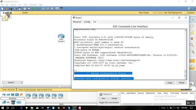Screen dimensions: 196x110
Task: Click Toggle PDU List Window button
Action: point(109,103)
